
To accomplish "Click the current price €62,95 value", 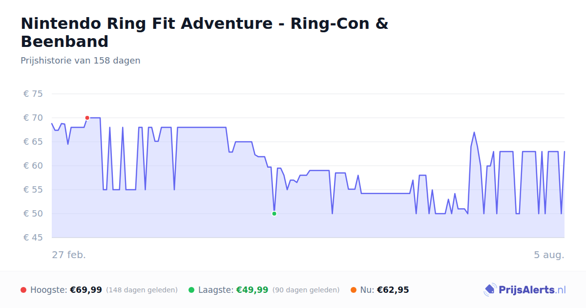I will [x=393, y=290].
